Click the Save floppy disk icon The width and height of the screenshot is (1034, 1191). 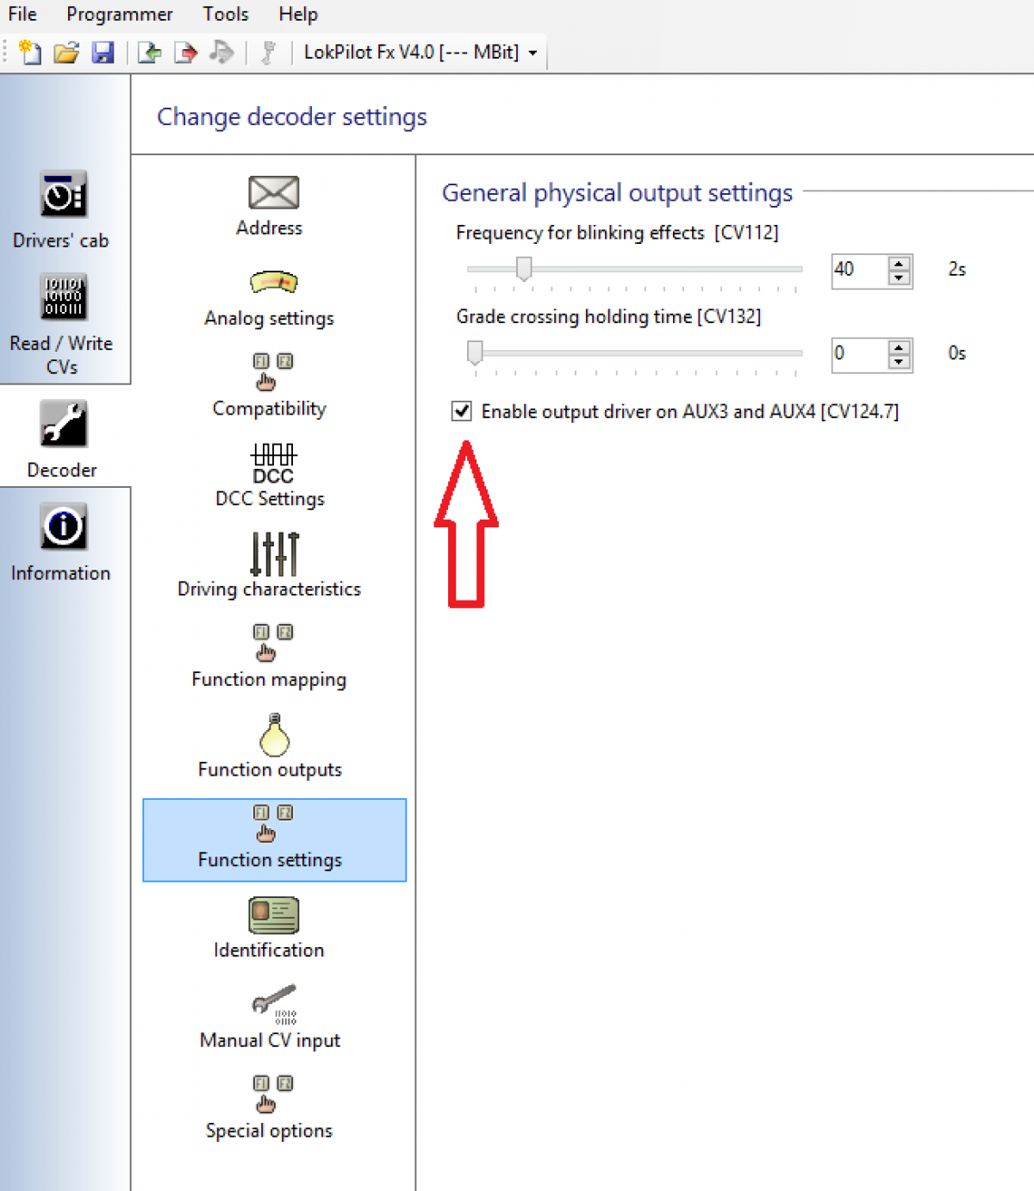tap(103, 53)
